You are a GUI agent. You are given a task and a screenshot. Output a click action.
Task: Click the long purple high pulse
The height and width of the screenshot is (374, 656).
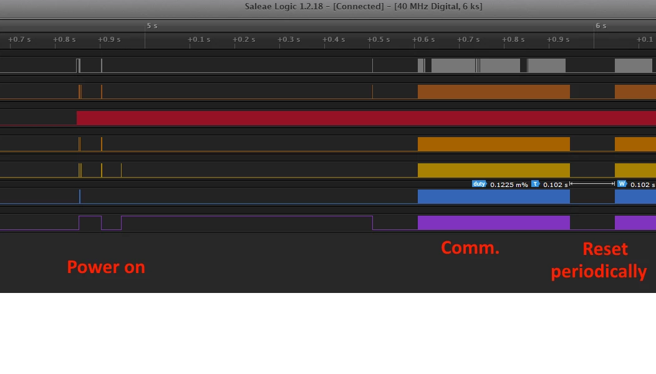click(247, 223)
